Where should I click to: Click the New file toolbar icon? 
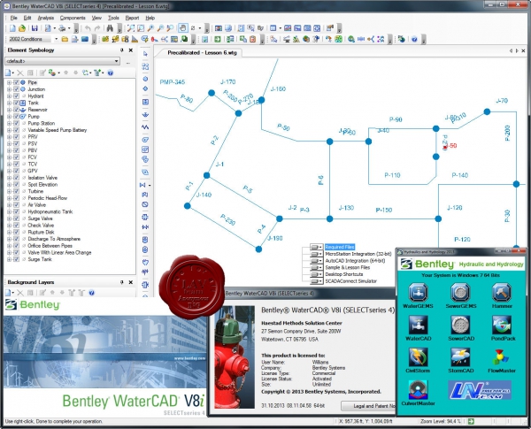click(12, 28)
